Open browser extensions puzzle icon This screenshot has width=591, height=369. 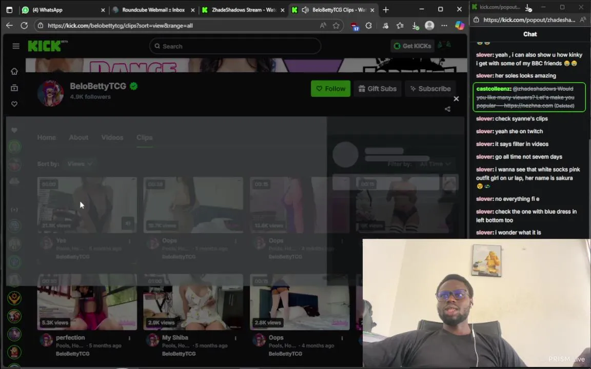[x=369, y=25]
